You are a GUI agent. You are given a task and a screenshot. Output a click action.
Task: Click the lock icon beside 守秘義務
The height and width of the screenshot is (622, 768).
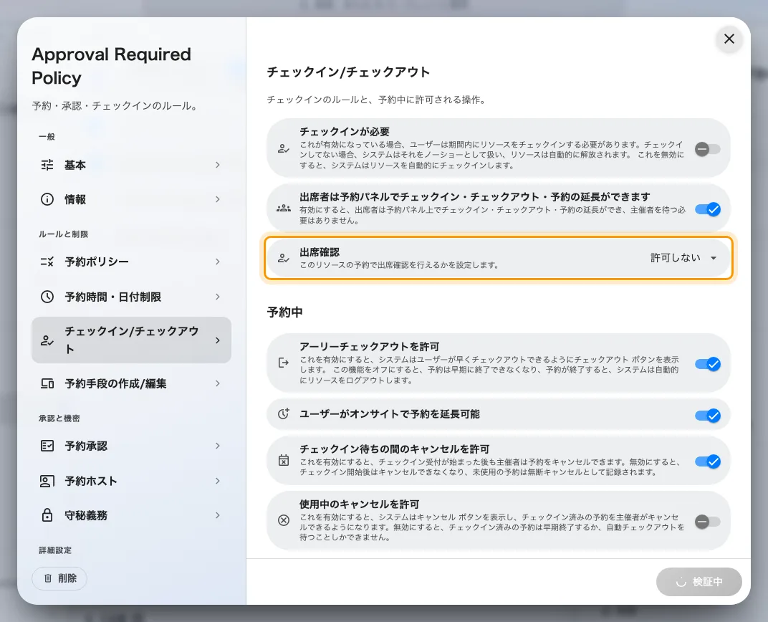(x=47, y=515)
